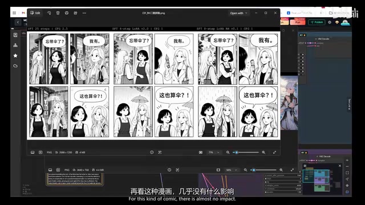Open file info in the back viewer status bar
This screenshot has height=205, width=365.
[169, 170]
